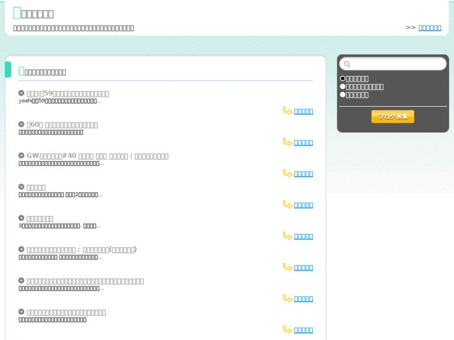454x340 pixels.
Task: Select the last radio option in search panel
Action: tap(342, 95)
